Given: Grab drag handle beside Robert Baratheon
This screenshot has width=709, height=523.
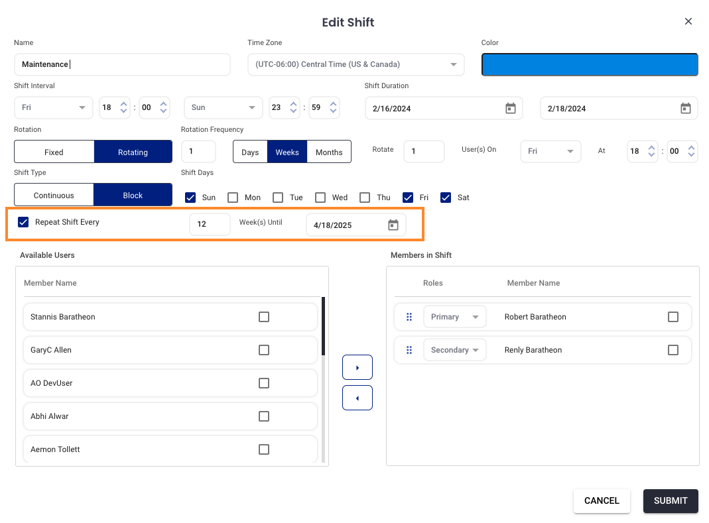Looking at the screenshot, I should 409,317.
